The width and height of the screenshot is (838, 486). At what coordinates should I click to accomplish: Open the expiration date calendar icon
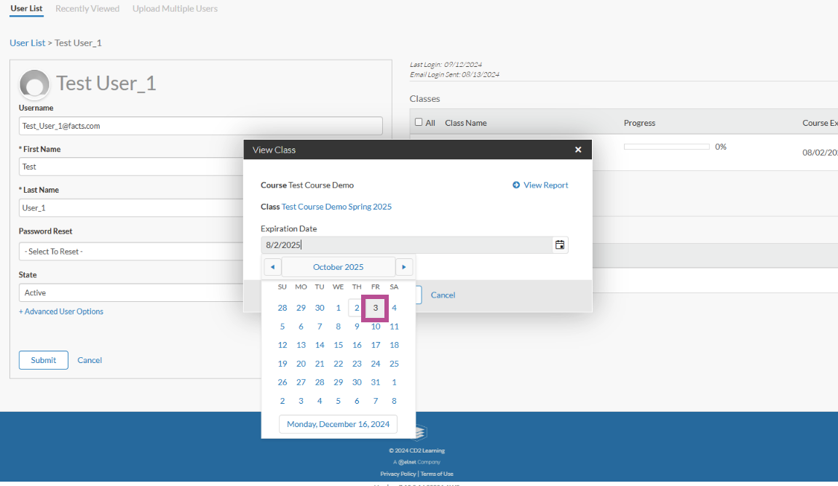[560, 245]
